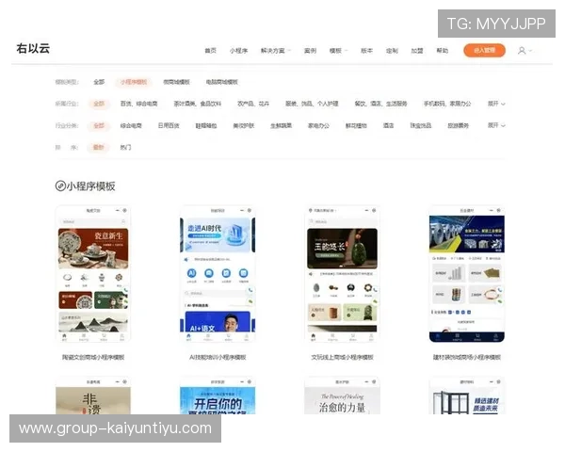Screen dimensions: 565x452
Task: Select 电脑商城模板 template type
Action: click(221, 82)
